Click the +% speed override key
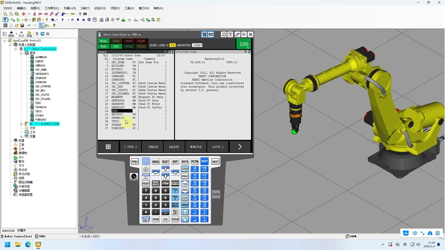445x250 pixels. tap(185, 212)
